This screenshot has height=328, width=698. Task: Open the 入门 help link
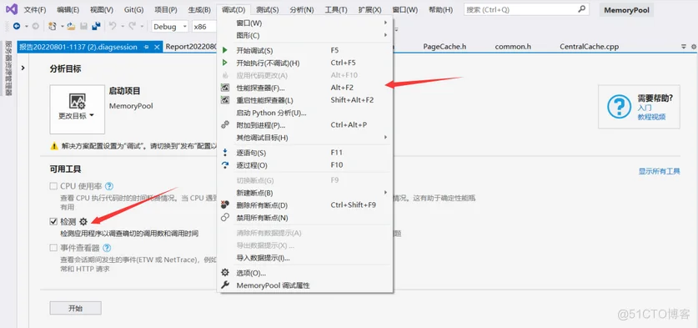(x=644, y=108)
